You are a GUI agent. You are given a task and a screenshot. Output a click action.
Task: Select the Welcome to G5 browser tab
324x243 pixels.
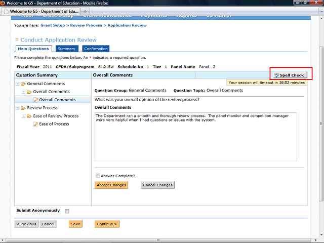click(42, 11)
